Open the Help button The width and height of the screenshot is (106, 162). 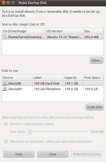point(19,154)
